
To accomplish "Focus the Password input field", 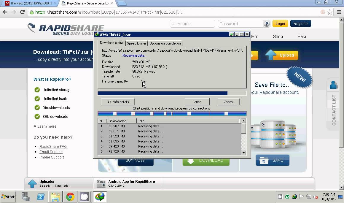I will [x=241, y=24].
